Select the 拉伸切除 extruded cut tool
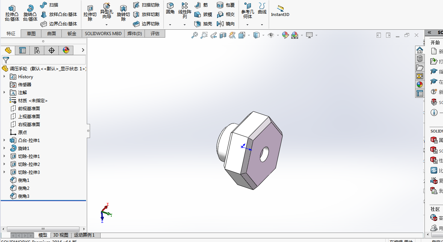Screen dimensions: 443x242 pyautogui.click(x=90, y=13)
